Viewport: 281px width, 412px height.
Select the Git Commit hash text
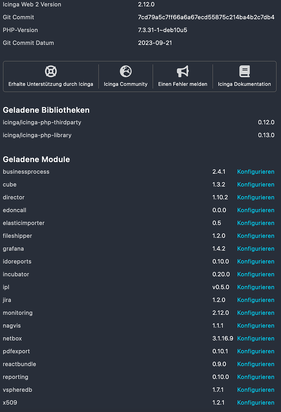pyautogui.click(x=206, y=17)
